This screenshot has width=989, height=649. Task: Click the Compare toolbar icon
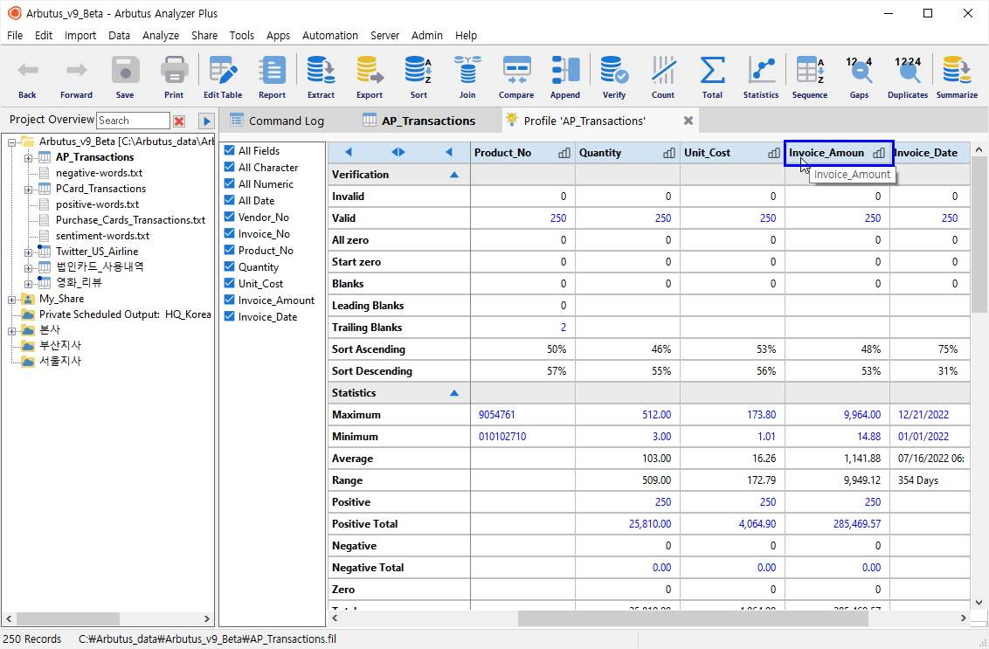pyautogui.click(x=516, y=70)
